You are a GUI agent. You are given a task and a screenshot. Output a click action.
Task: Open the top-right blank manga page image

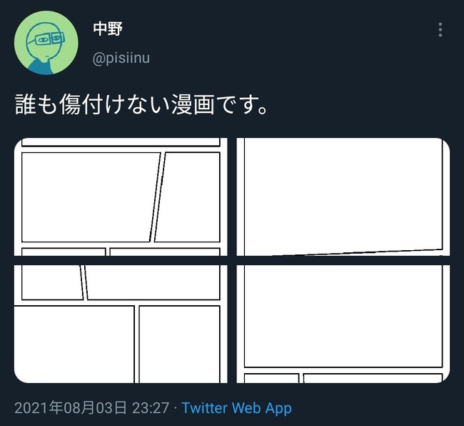click(343, 197)
